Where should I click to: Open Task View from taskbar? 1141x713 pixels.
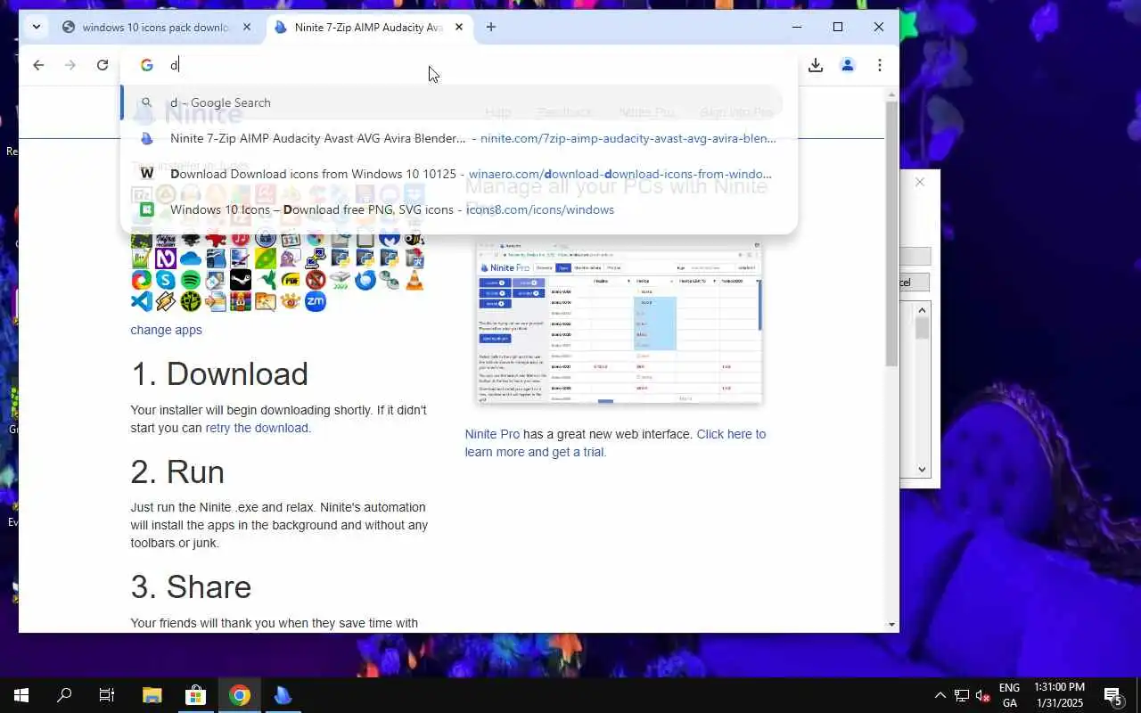(x=107, y=695)
